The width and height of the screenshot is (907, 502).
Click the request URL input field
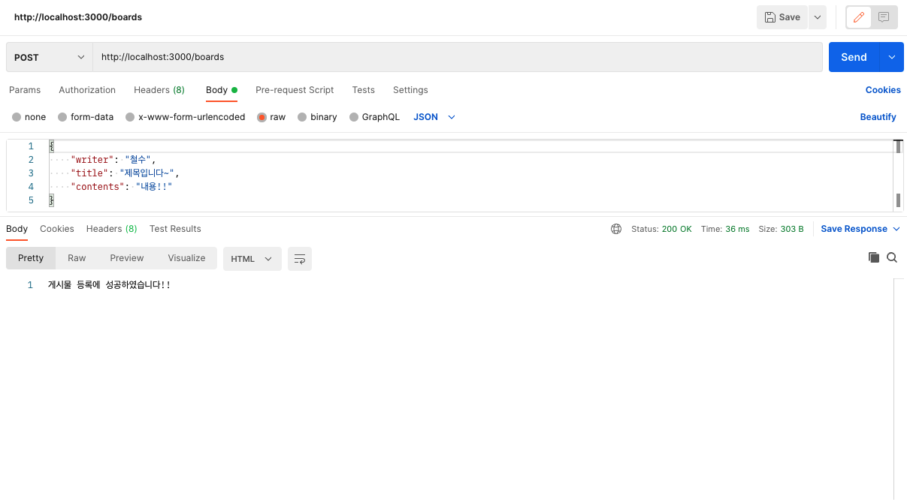point(458,57)
